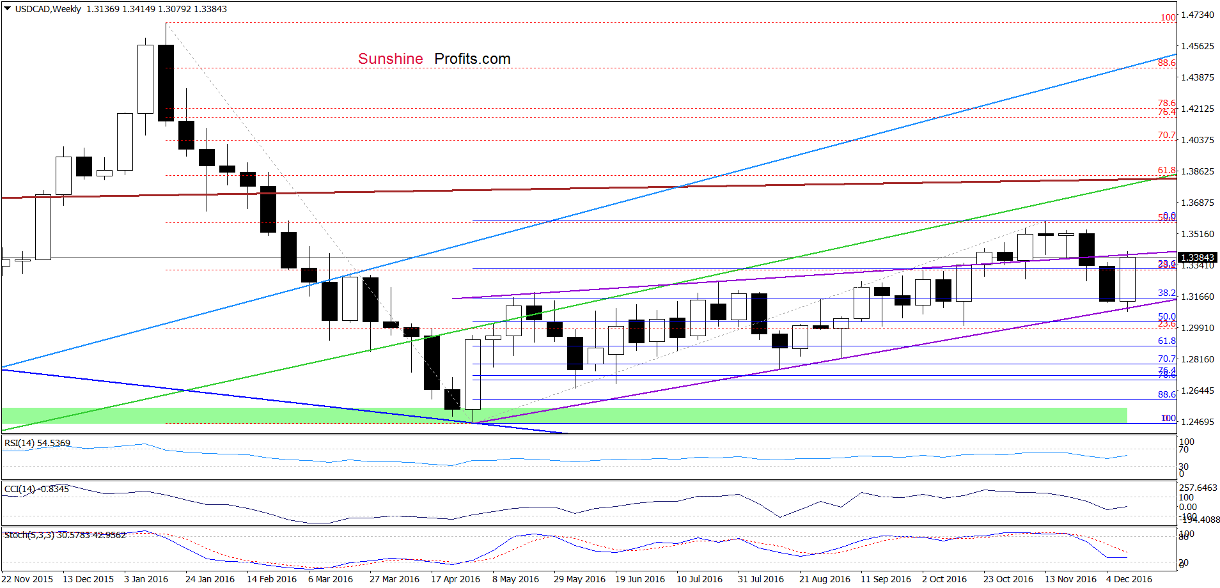Image resolution: width=1220 pixels, height=588 pixels.
Task: Click the 8 May 2016 date label
Action: click(515, 579)
